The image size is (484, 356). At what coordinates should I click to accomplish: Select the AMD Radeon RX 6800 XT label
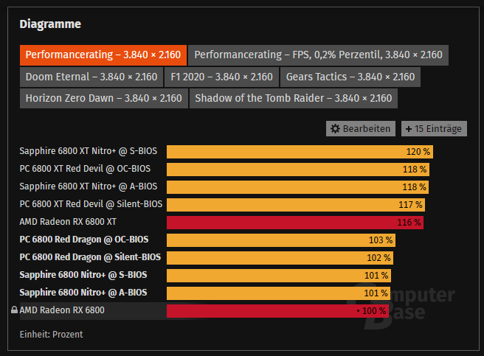pos(68,222)
